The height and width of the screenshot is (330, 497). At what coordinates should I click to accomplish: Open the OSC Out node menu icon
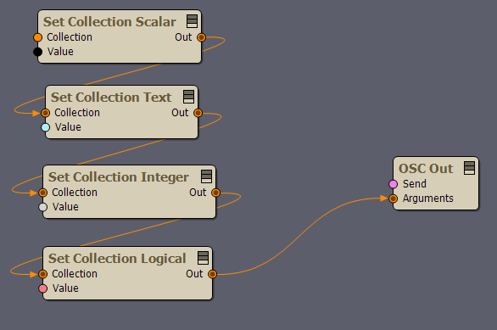[469, 168]
